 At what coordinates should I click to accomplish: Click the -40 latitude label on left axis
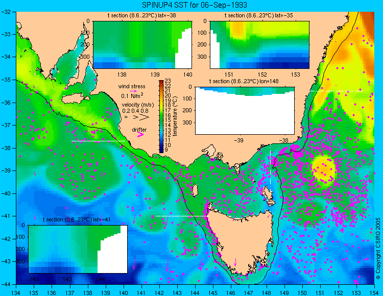(7, 193)
